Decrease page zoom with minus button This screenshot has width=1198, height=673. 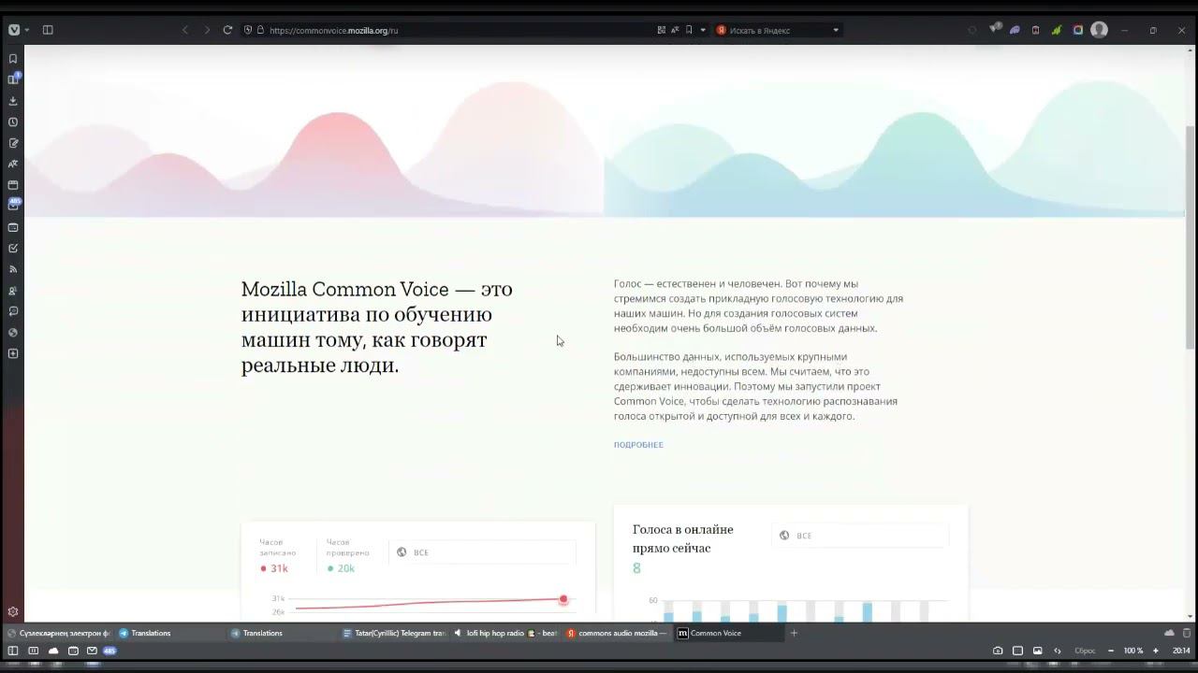(x=1111, y=651)
